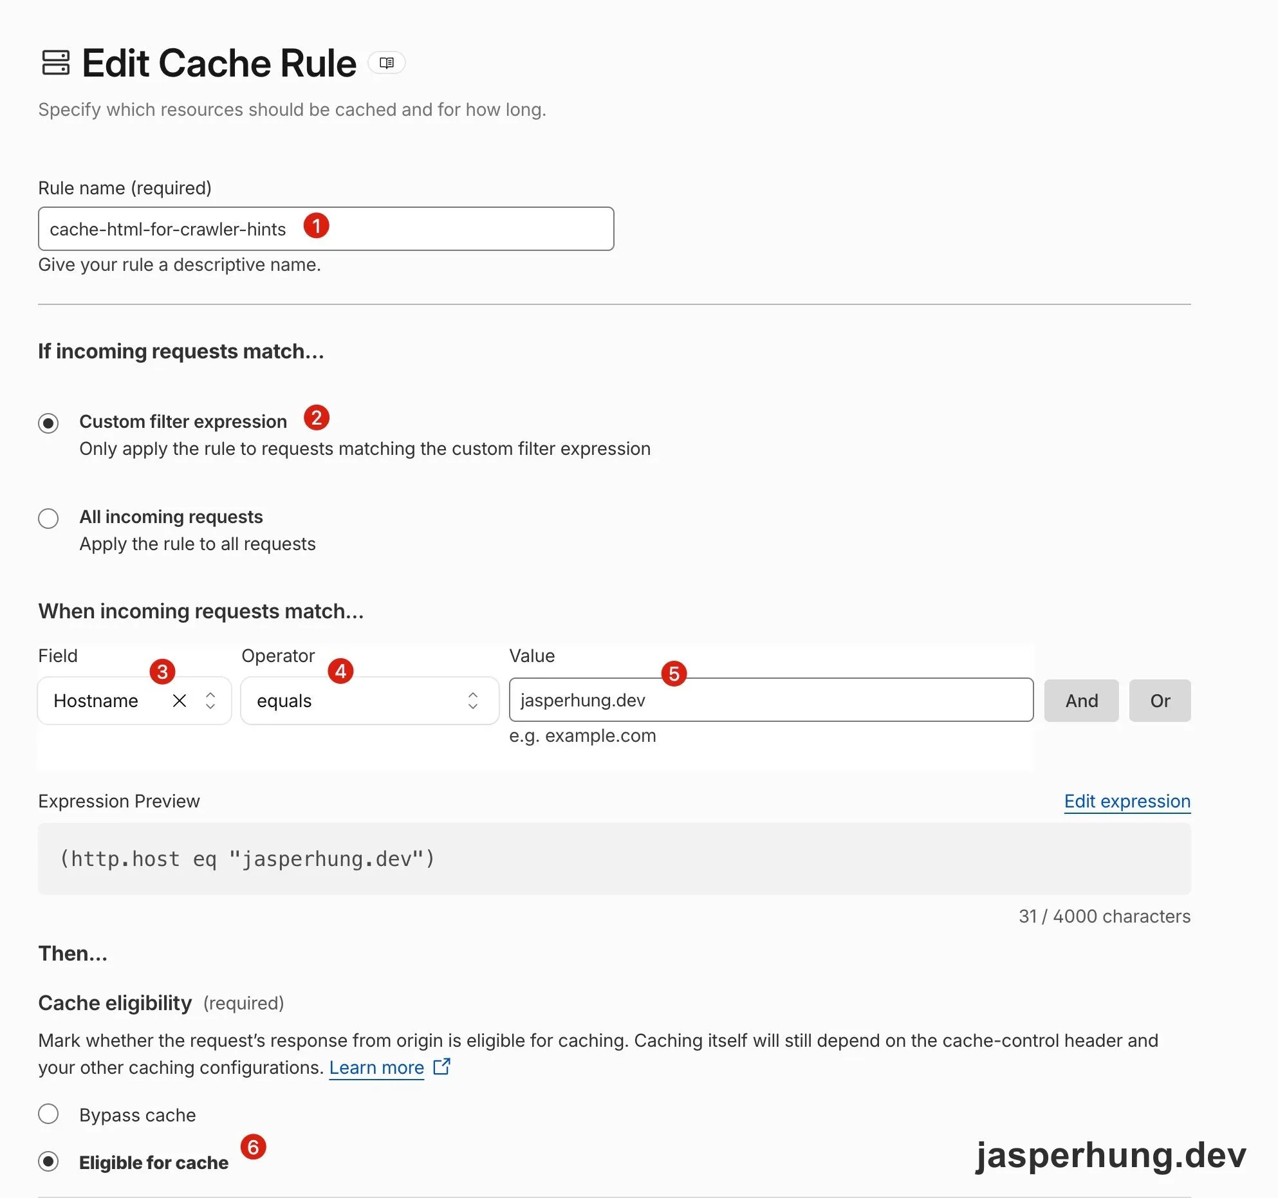
Task: Open the Learn more external link icon
Action: click(441, 1067)
